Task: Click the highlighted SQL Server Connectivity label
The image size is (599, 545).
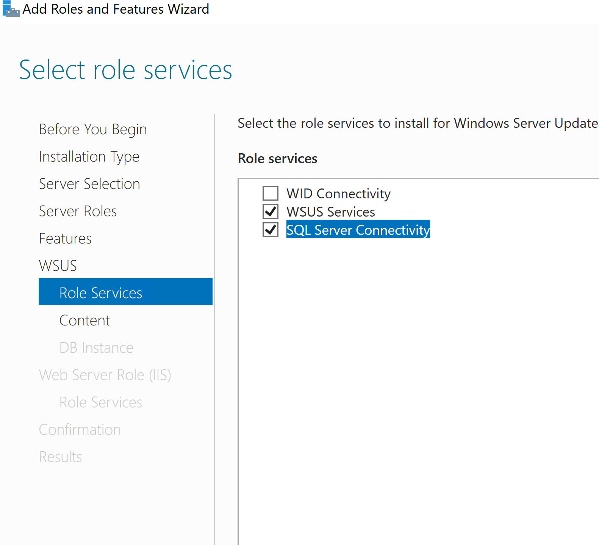Action: click(358, 230)
